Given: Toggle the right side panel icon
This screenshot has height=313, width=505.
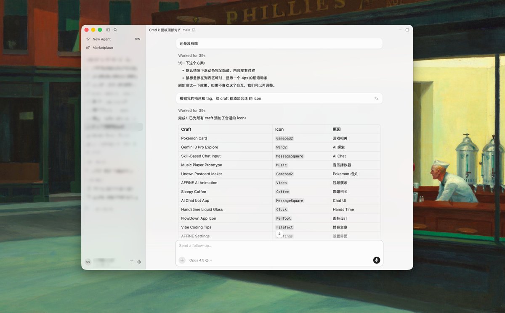Looking at the screenshot, I should point(407,30).
